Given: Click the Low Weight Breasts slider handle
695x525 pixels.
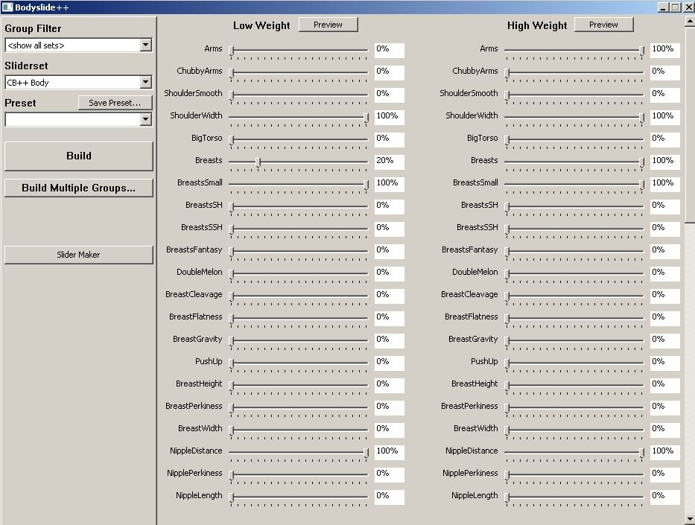Looking at the screenshot, I should point(258,162).
